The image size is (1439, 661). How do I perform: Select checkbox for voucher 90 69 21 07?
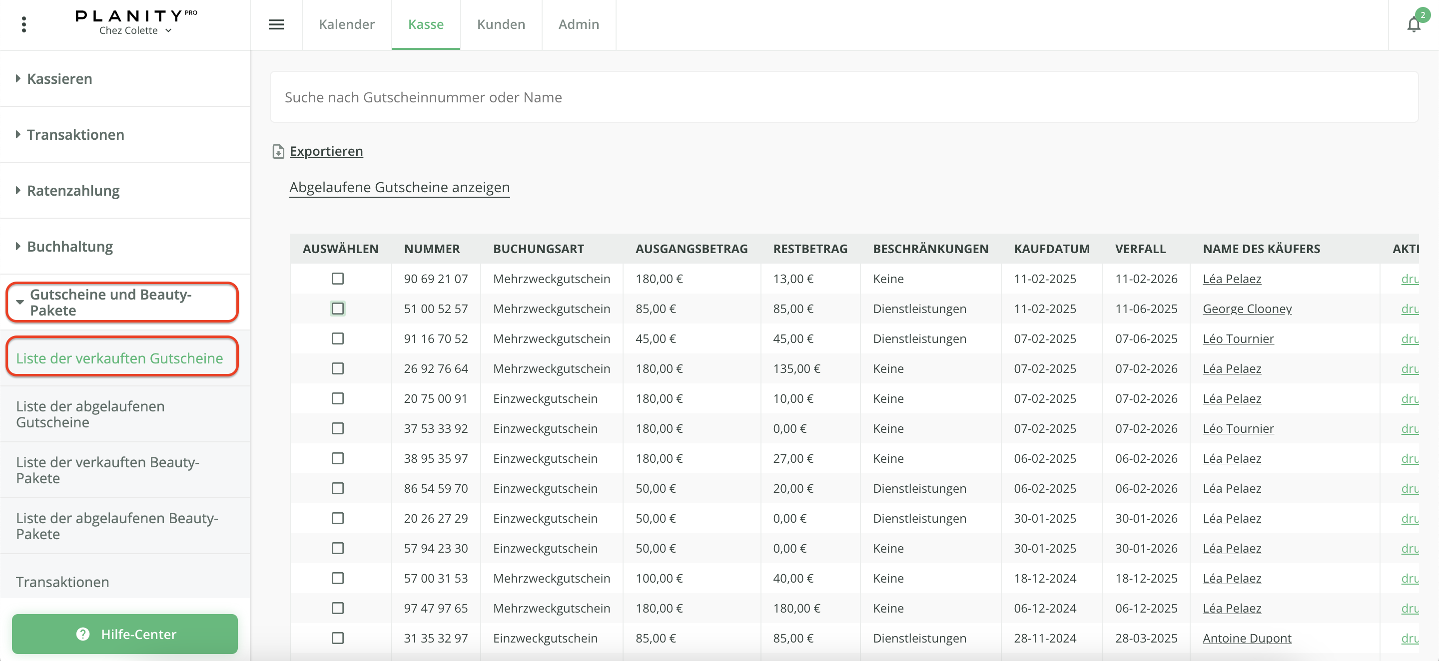point(337,279)
